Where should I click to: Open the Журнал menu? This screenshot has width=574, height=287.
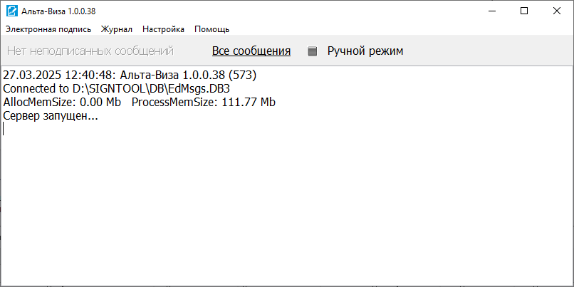pyautogui.click(x=117, y=29)
